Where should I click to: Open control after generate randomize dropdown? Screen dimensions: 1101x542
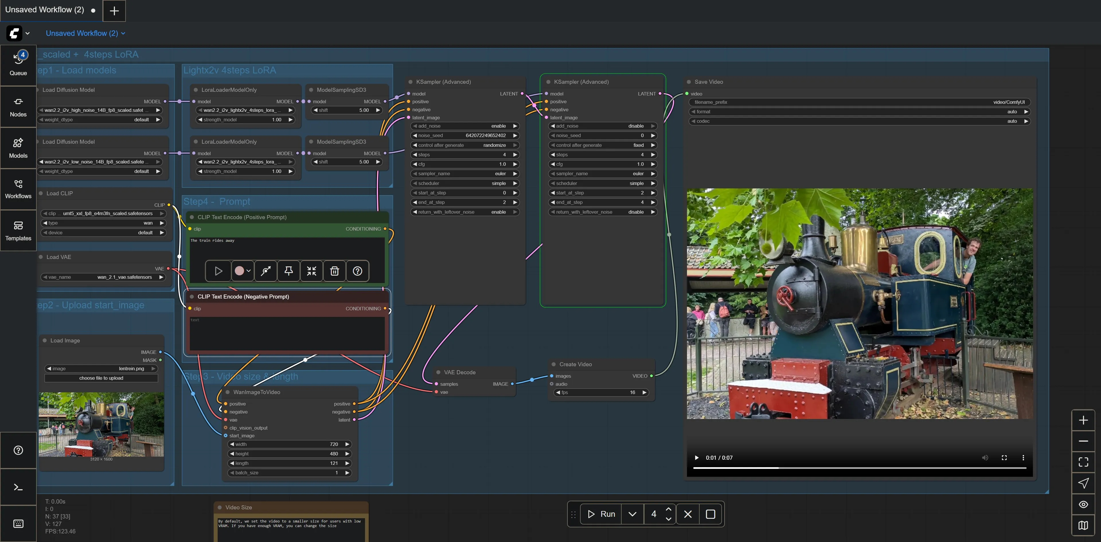465,145
